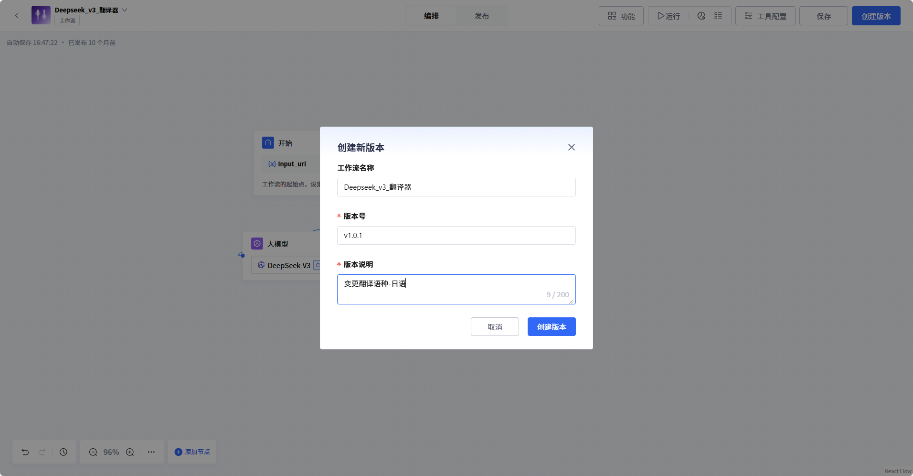Switch to the 发布 tab
This screenshot has height=476, width=913.
point(481,16)
